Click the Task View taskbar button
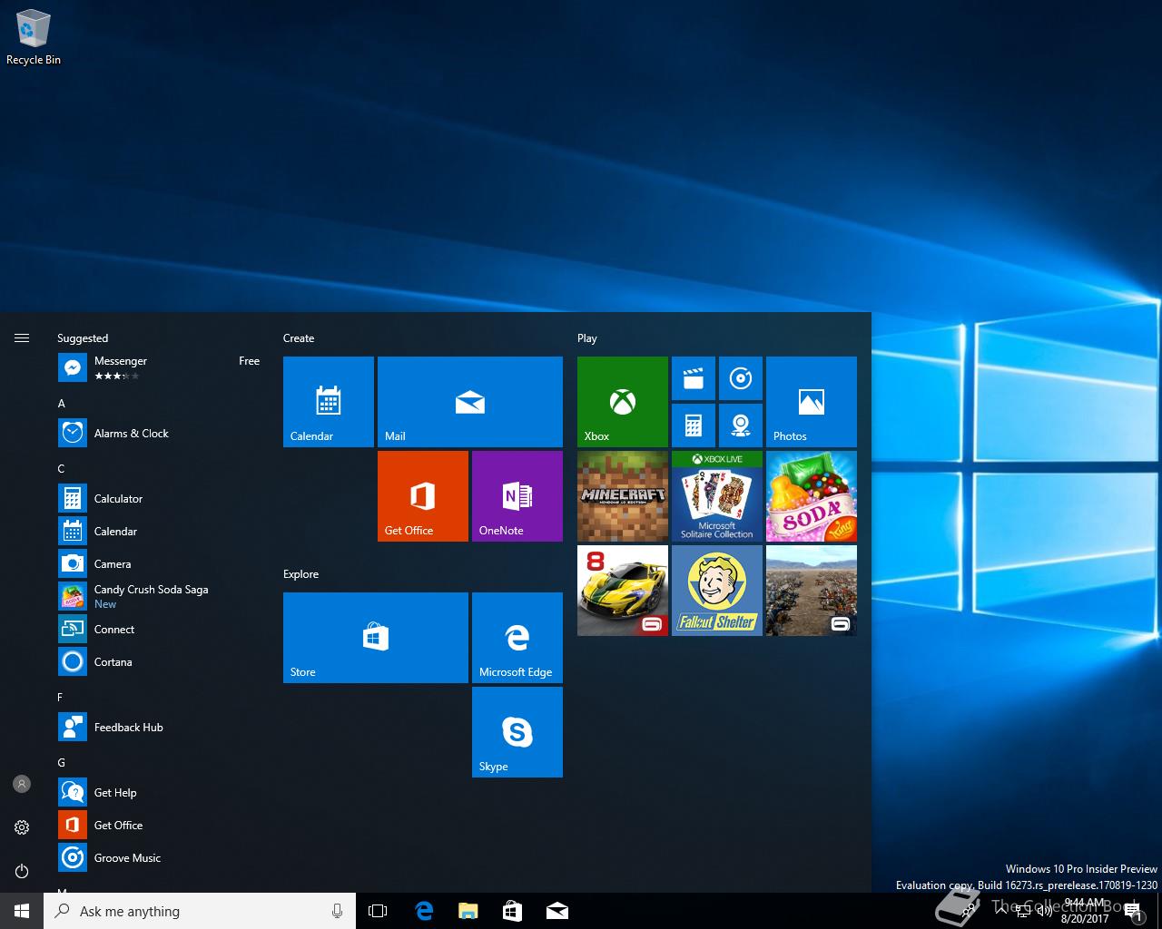 pos(378,911)
